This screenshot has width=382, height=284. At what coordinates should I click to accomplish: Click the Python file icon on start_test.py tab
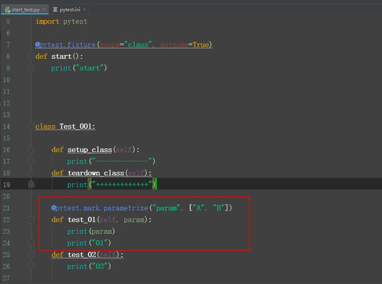8,9
